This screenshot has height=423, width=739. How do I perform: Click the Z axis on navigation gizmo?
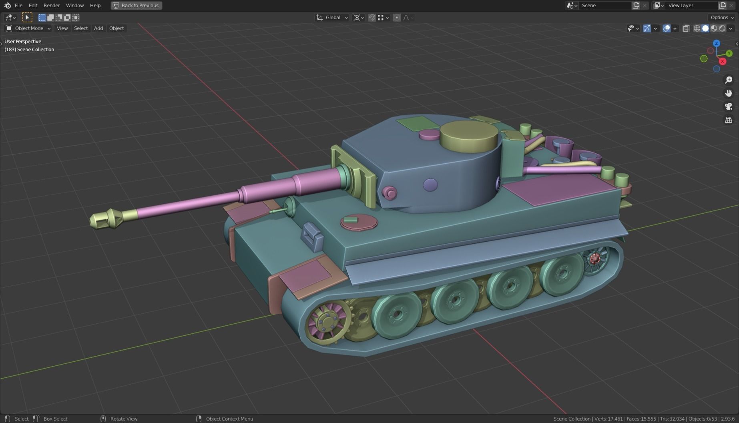pyautogui.click(x=717, y=43)
